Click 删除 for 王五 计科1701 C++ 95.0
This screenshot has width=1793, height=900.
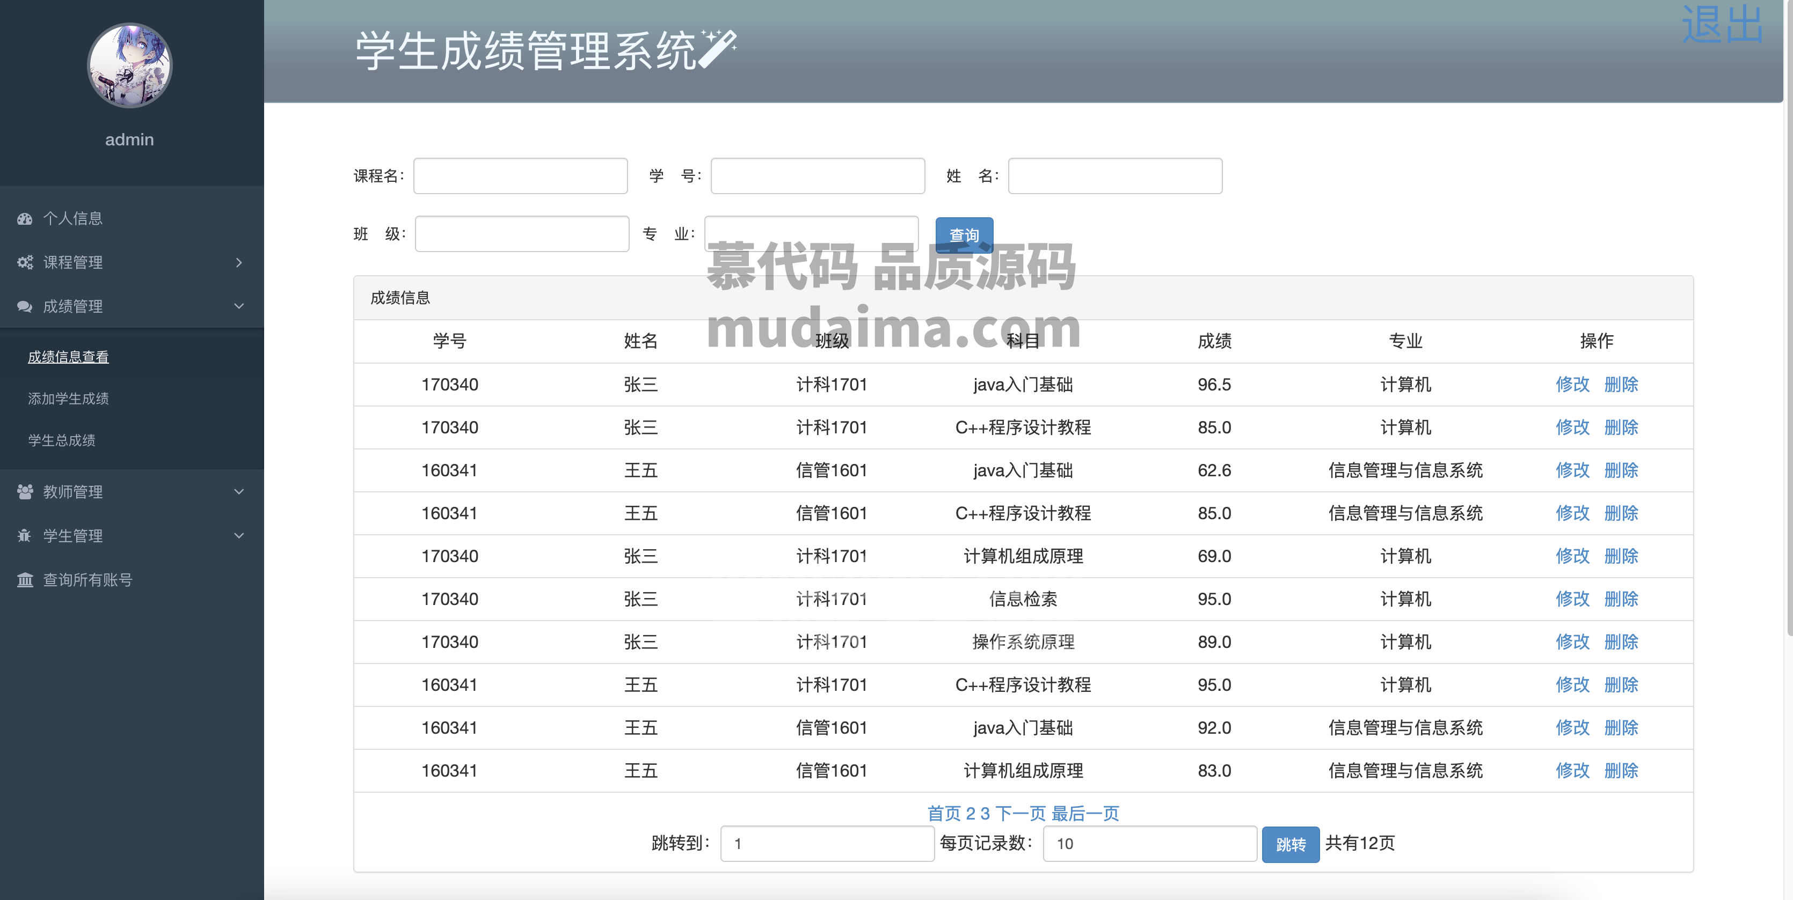1621,684
